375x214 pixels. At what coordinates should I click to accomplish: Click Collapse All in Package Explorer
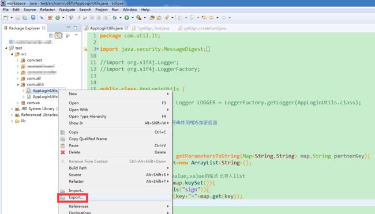coord(51,36)
